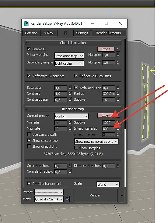Collapse the Global illumination rollout minus icon
Screen dimensions: 168x223
click(27, 43)
